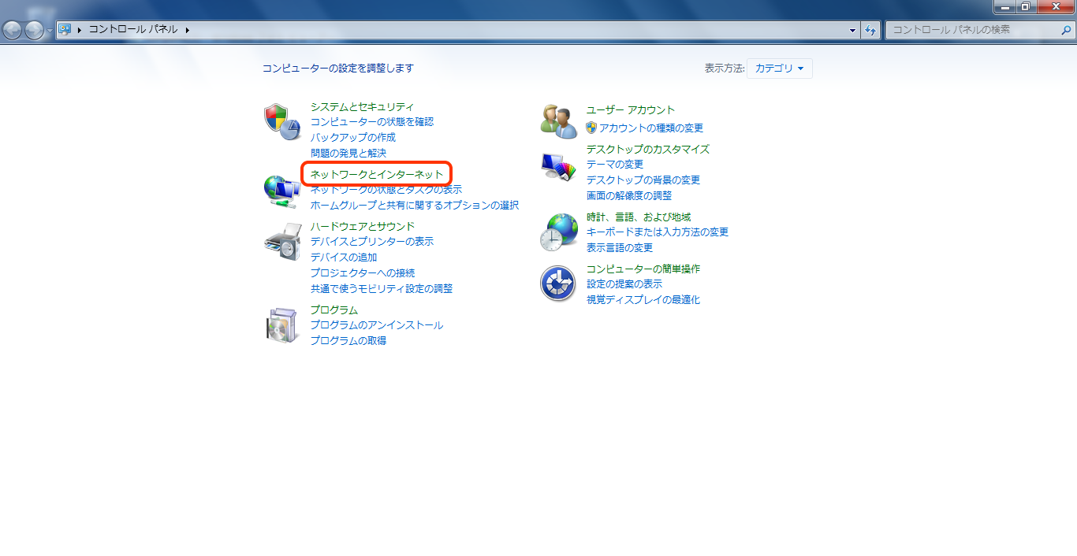Screen dimensions: 1077x556
Task: Open the ネットワークとインターネット category
Action: point(377,173)
